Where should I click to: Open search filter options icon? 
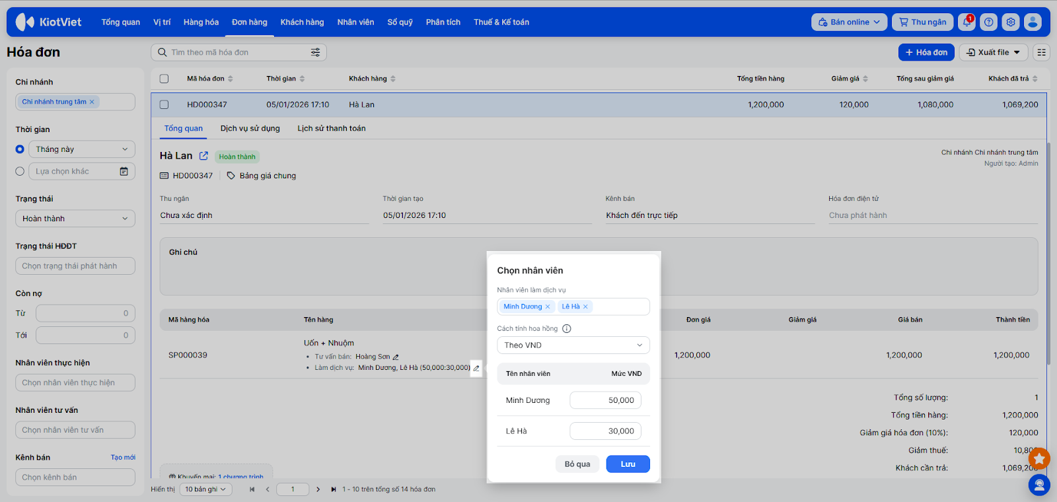point(315,52)
